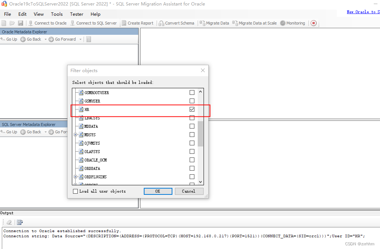The height and width of the screenshot is (249, 380).
Task: Check the MDDATA checkbox
Action: [192, 126]
